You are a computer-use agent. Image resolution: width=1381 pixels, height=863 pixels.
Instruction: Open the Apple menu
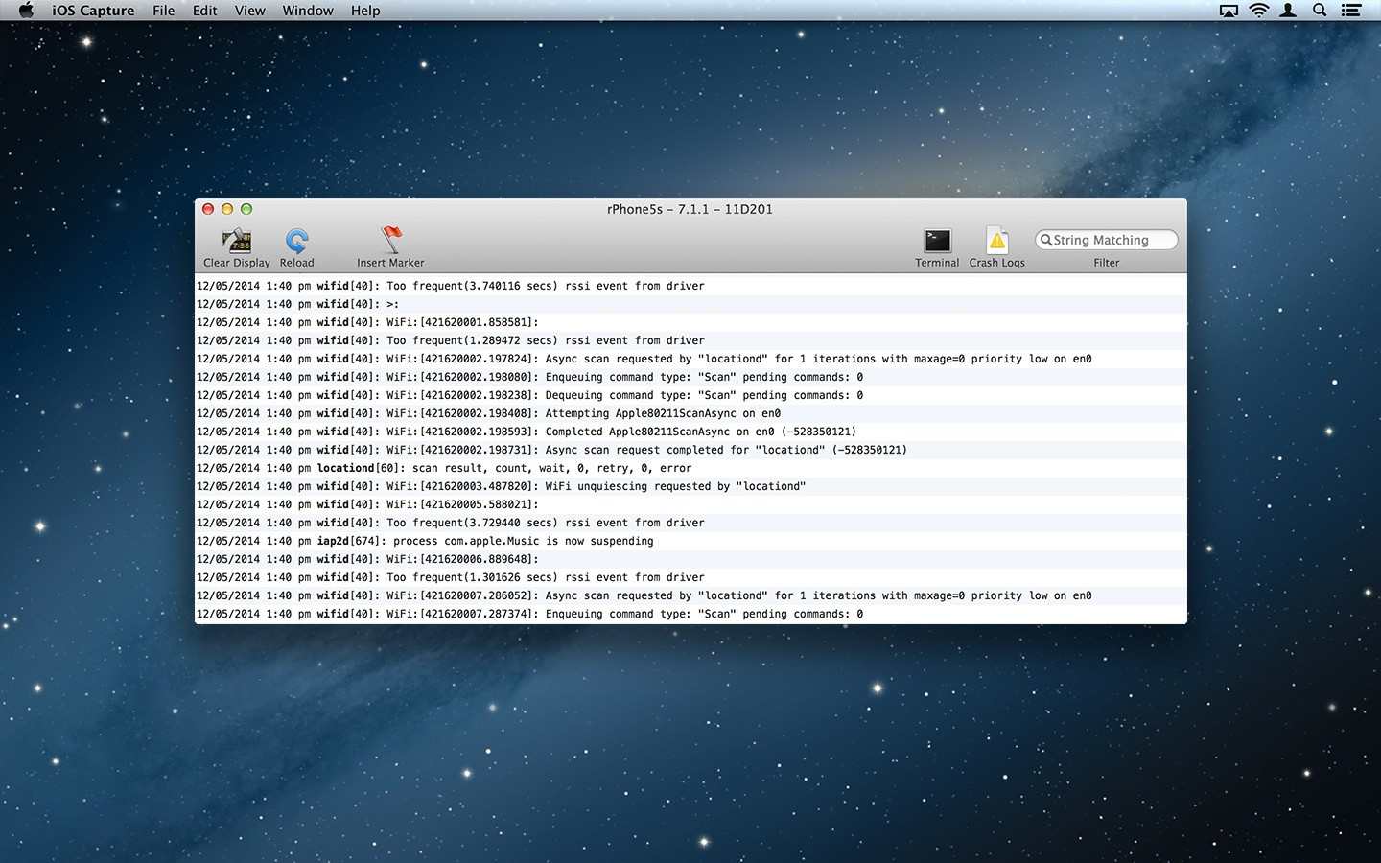(26, 11)
